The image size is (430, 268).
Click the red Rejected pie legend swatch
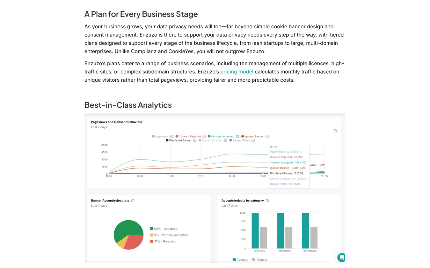pos(152,241)
